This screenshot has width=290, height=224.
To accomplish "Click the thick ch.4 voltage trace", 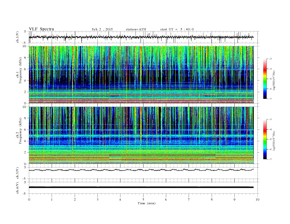I will click(x=141, y=187).
